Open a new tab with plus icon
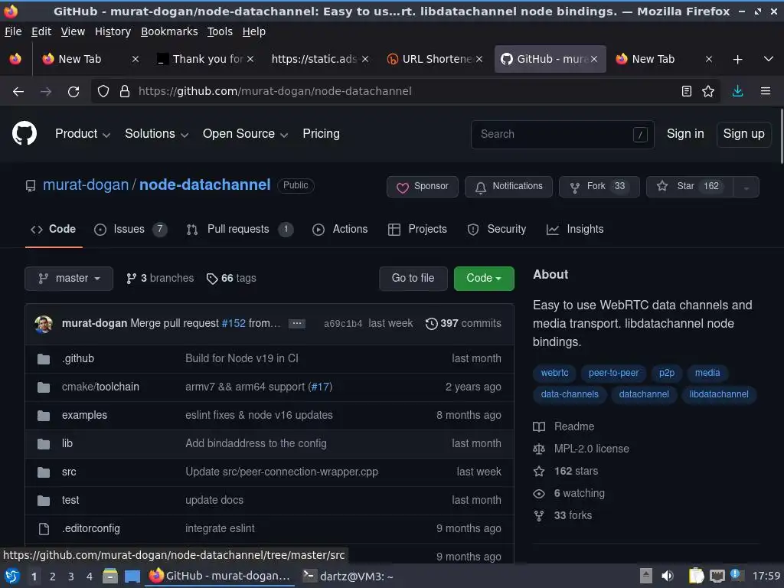The height and width of the screenshot is (588, 784). pos(737,60)
